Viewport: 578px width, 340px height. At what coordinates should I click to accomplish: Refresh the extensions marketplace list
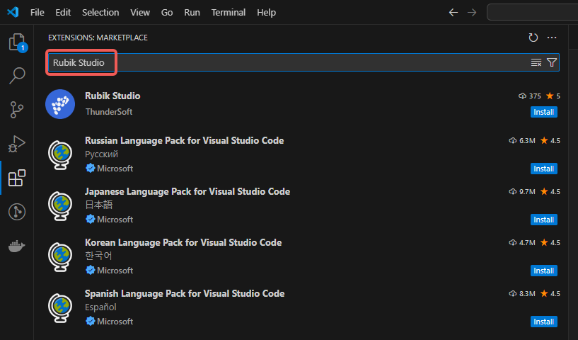[533, 38]
